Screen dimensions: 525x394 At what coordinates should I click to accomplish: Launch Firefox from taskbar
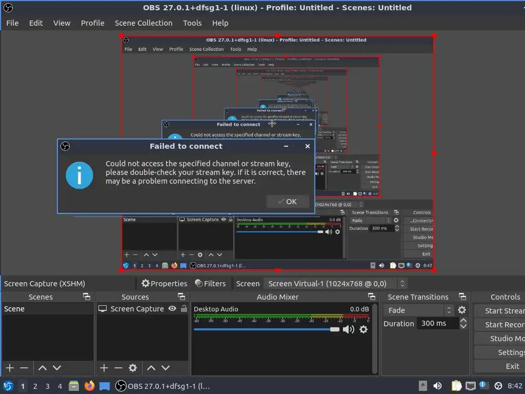(89, 386)
